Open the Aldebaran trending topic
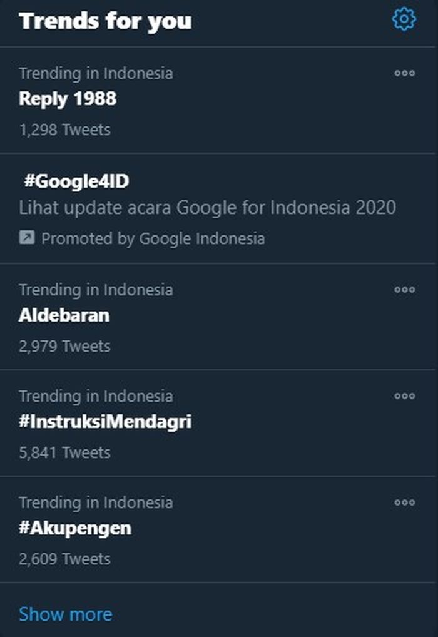 coord(63,315)
